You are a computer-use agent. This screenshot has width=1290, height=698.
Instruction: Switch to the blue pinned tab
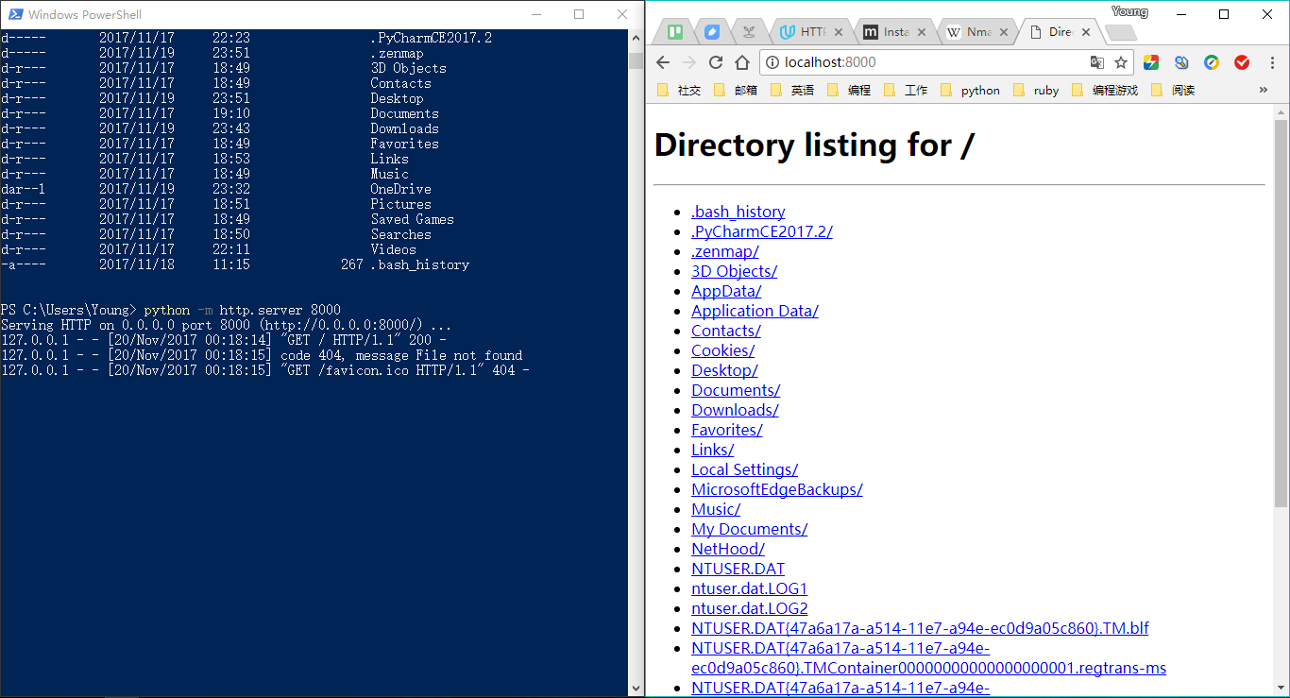712,32
